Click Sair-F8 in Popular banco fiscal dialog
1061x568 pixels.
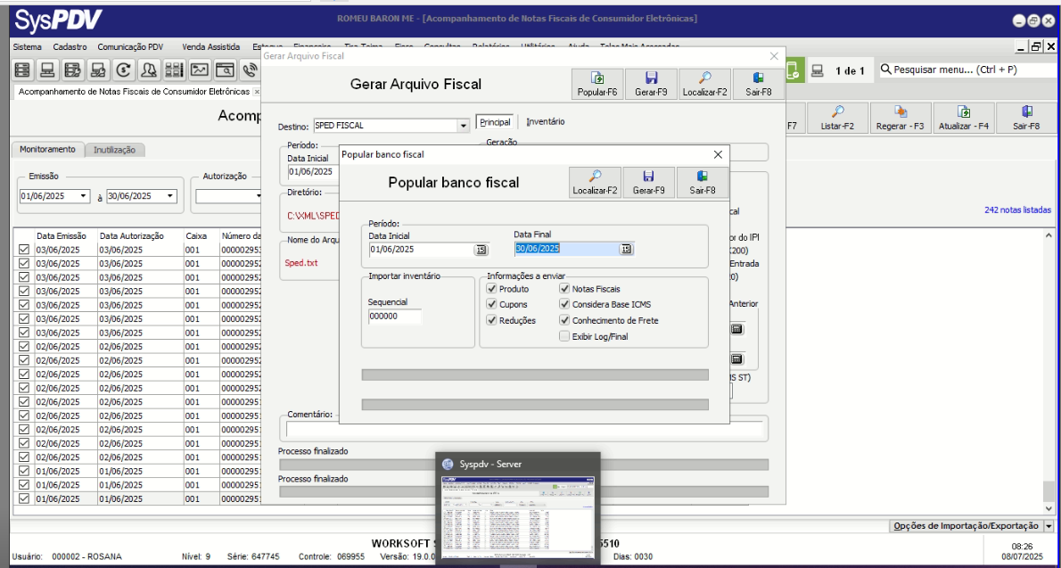[703, 183]
